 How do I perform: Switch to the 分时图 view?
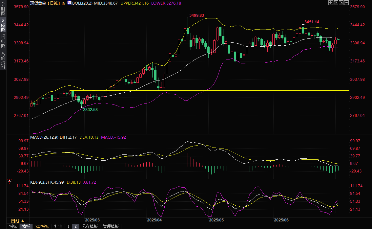pyautogui.click(x=3, y=9)
